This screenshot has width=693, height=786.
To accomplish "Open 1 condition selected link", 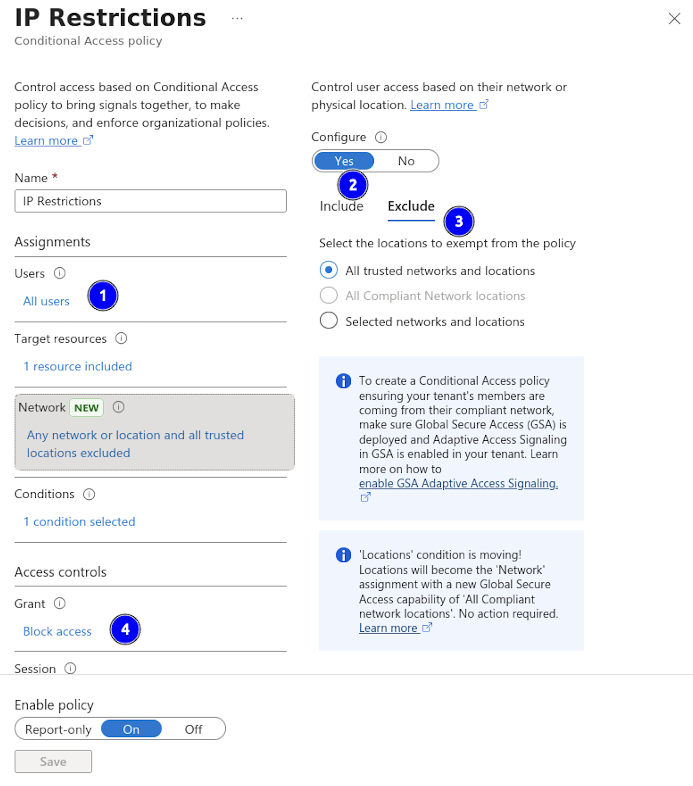I will click(79, 522).
